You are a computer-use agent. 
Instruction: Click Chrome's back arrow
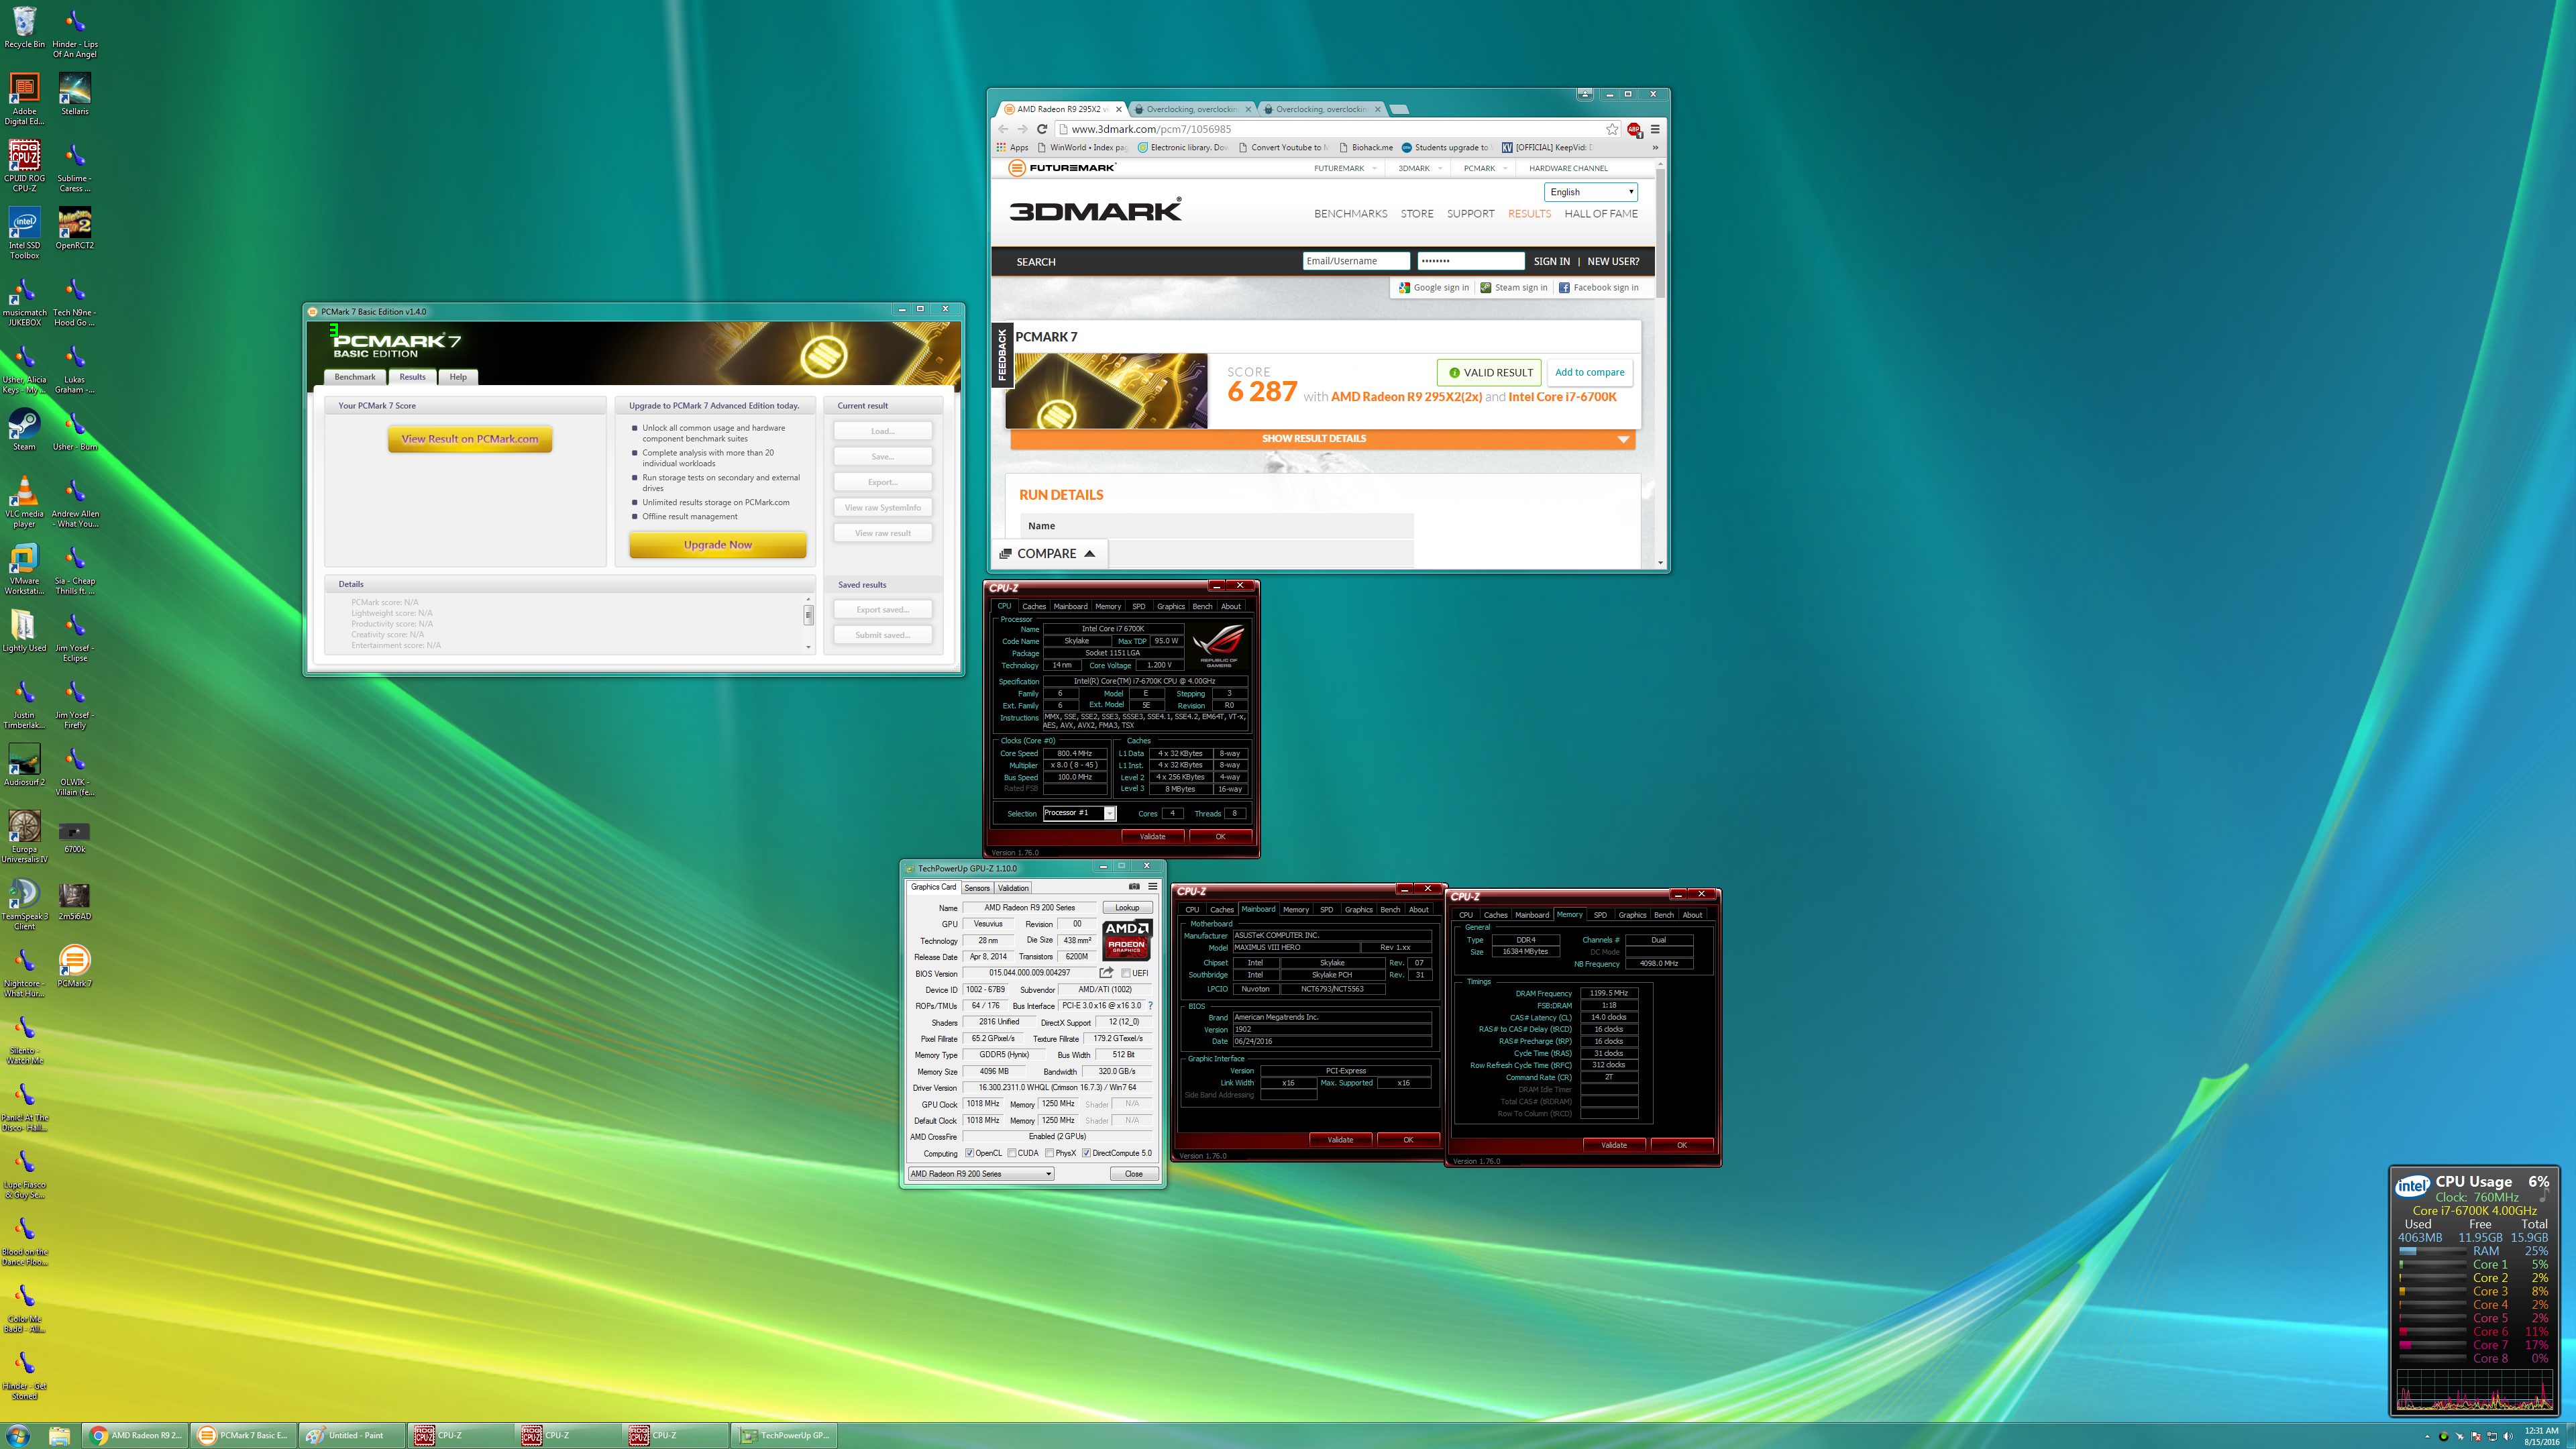point(1003,129)
